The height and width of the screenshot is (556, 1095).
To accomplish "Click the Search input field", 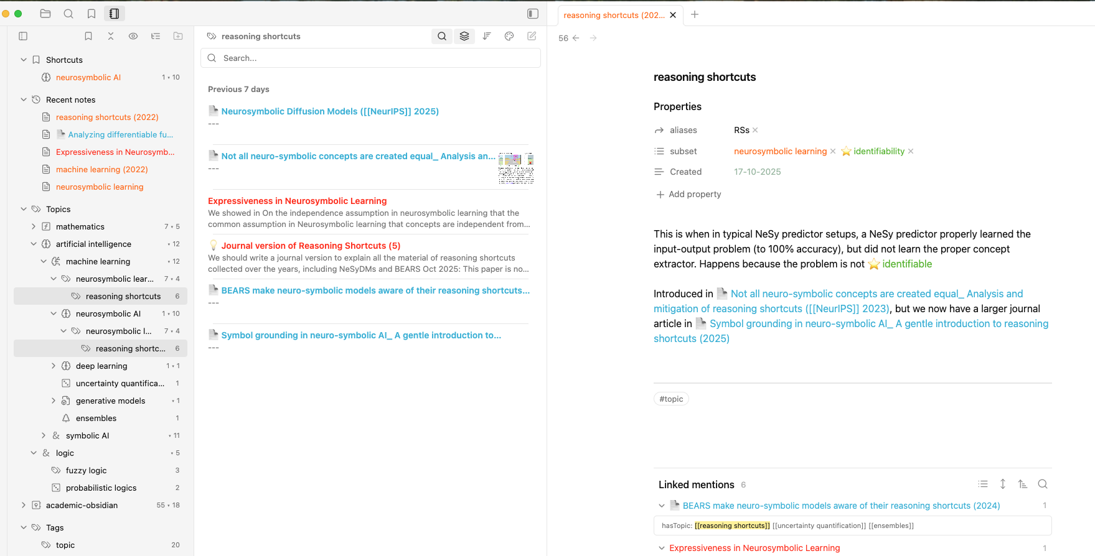I will (374, 58).
